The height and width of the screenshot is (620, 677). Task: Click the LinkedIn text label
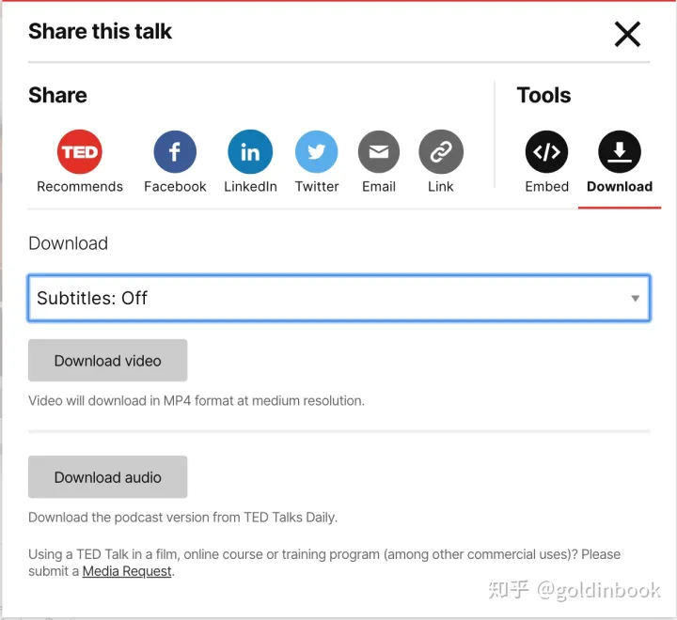coord(250,186)
